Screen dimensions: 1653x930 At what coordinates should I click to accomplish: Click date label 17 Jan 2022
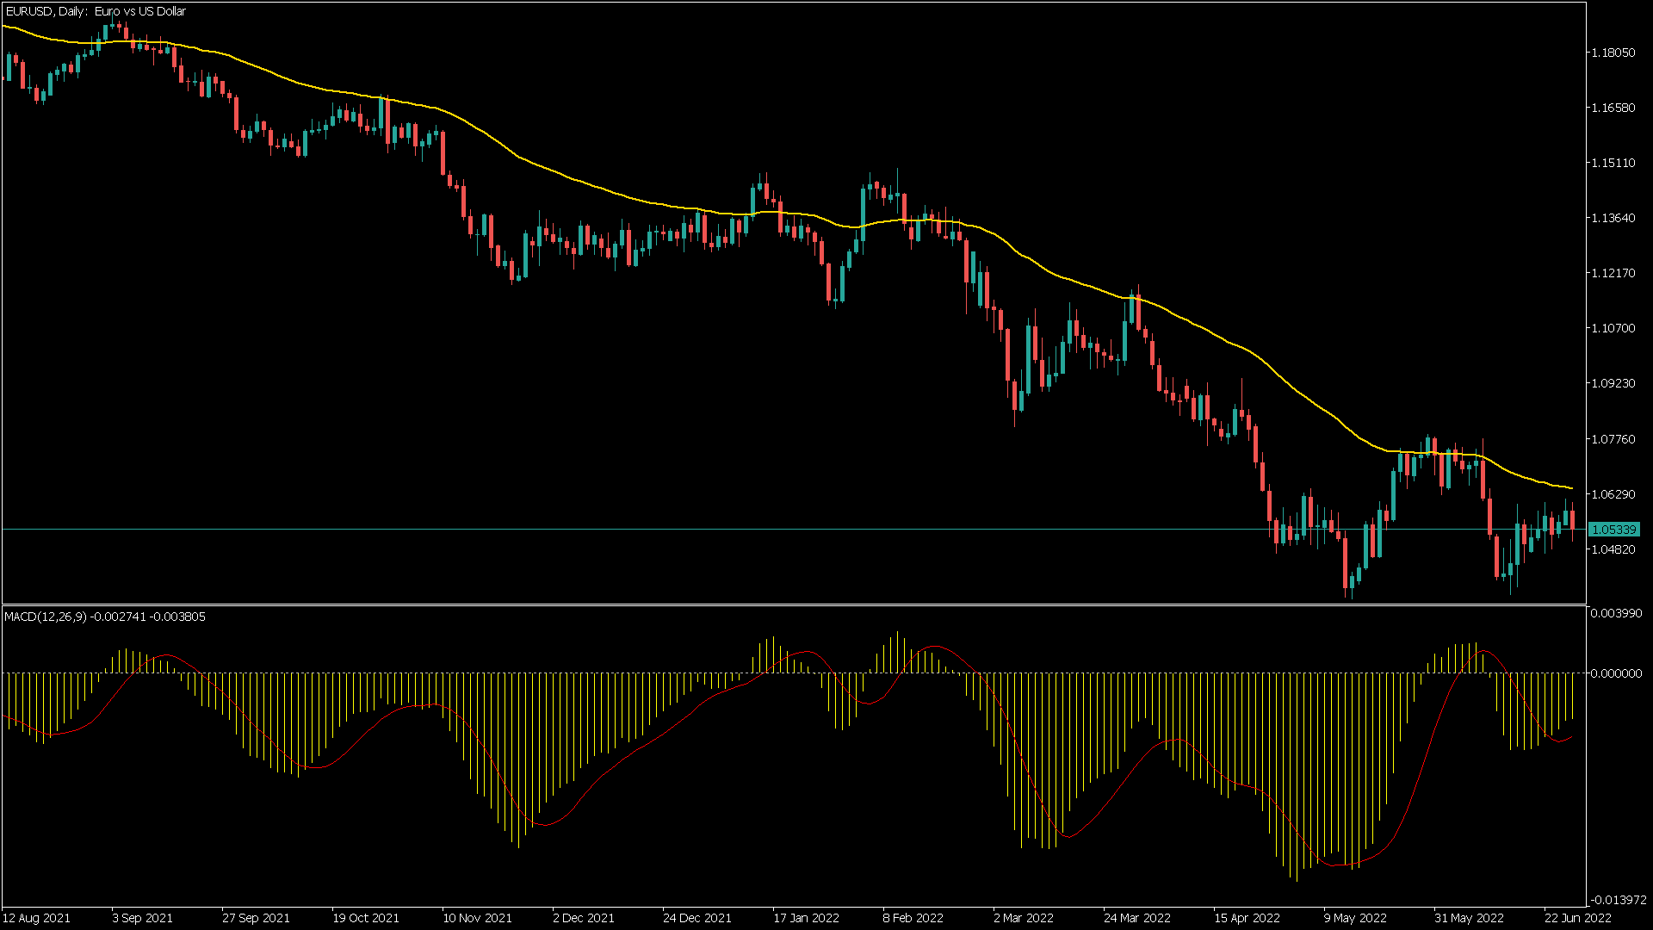pos(806,918)
